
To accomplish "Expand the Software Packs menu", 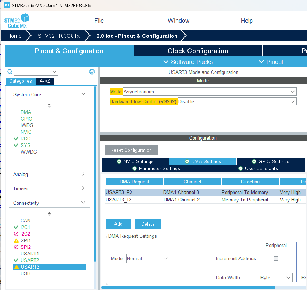I will coord(188,62).
